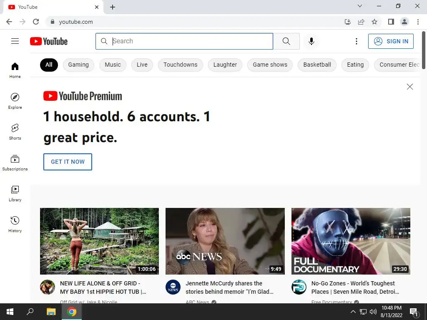Select the All filter chip
This screenshot has height=320, width=427.
click(49, 65)
